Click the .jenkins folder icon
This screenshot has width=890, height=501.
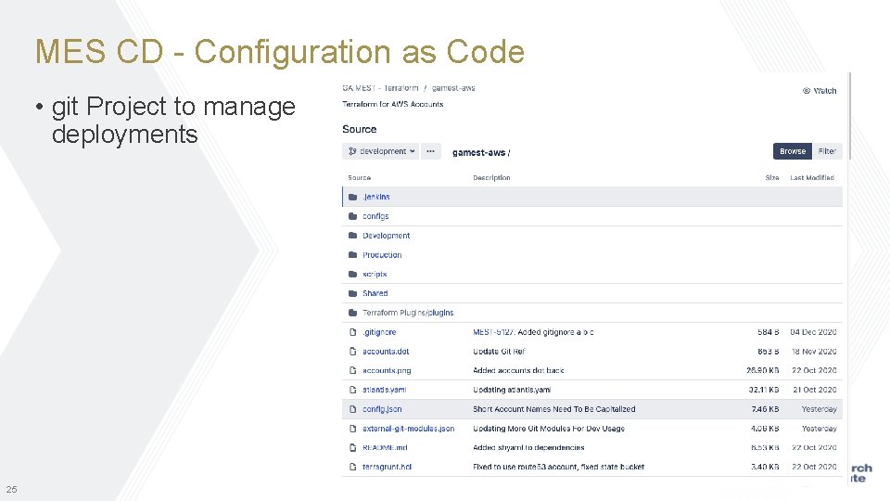(352, 197)
